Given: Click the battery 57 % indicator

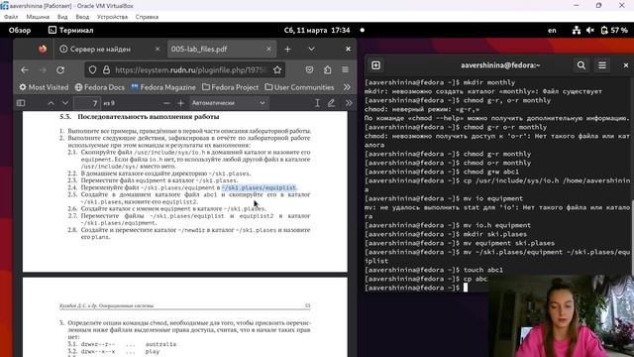Looking at the screenshot, I should pyautogui.click(x=614, y=31).
